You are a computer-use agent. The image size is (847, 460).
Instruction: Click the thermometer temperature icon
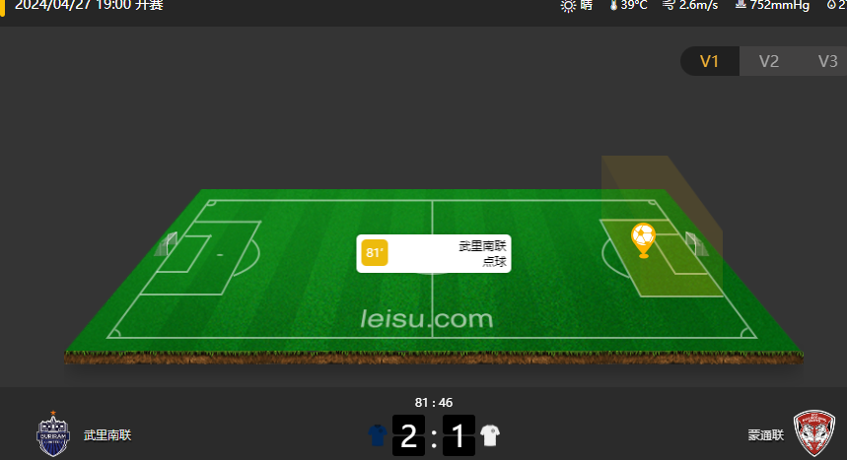613,5
